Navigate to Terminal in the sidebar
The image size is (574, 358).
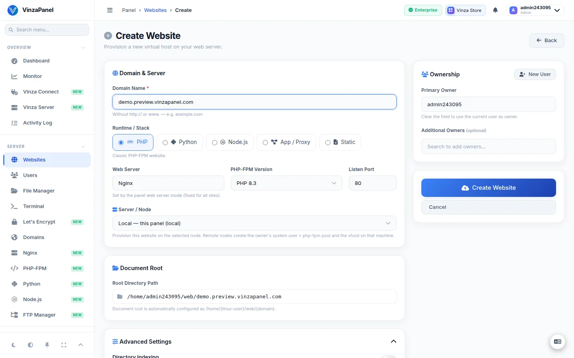(x=47, y=206)
